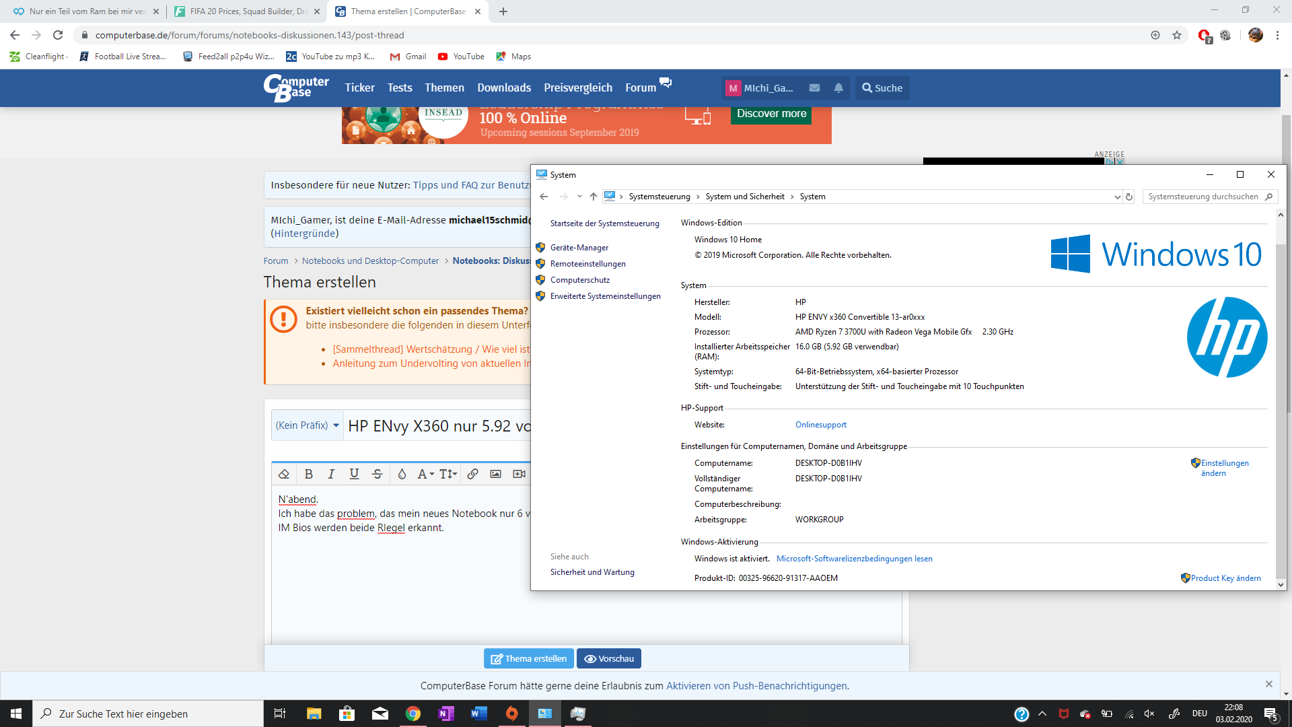Open the font size dropdown
This screenshot has height=727, width=1292.
pyautogui.click(x=446, y=474)
